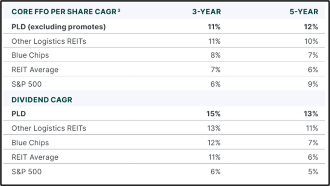
Task: Click PLD's 15% 3-year dividend value
Action: (x=213, y=114)
